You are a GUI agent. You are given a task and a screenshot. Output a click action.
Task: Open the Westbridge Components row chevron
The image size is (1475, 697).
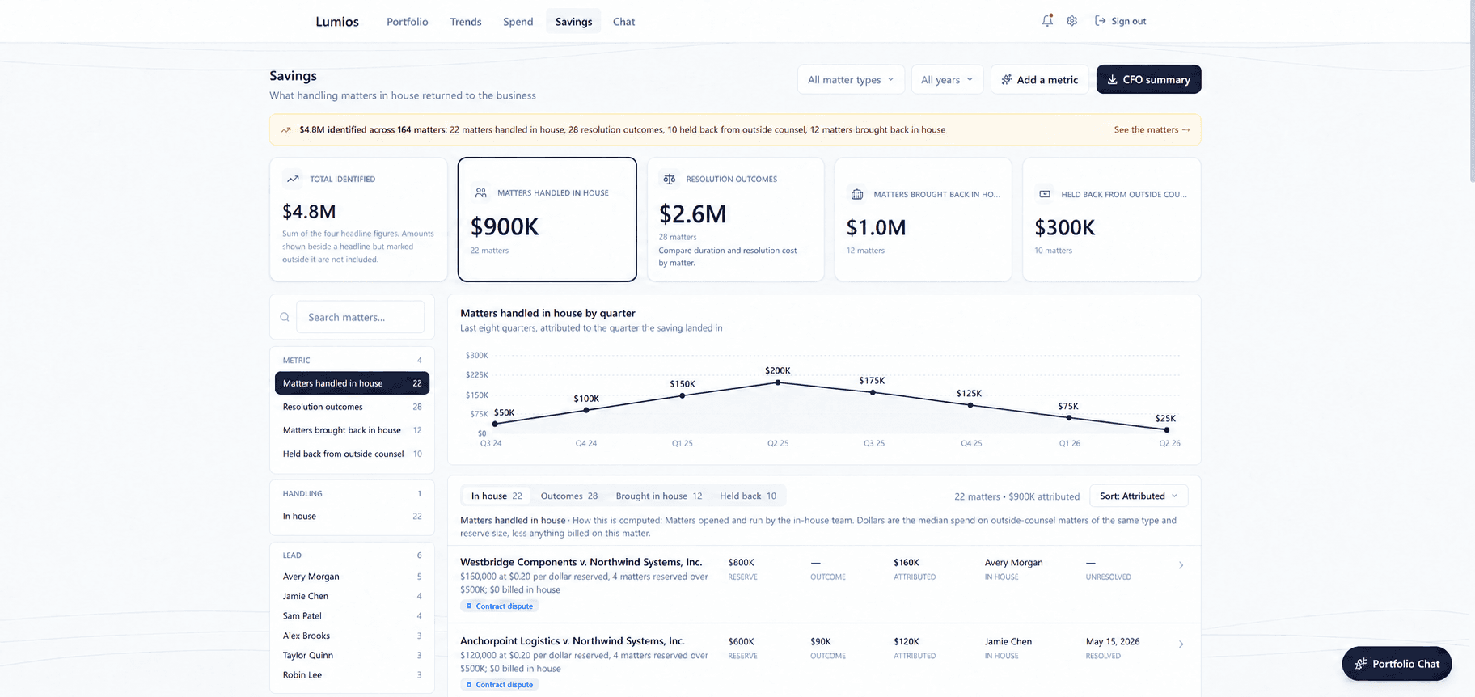tap(1181, 565)
